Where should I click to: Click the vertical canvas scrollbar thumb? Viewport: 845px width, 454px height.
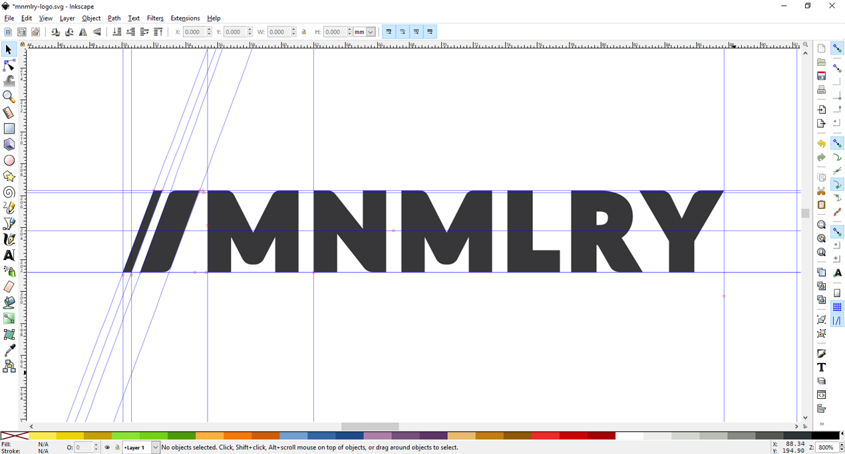[x=805, y=213]
